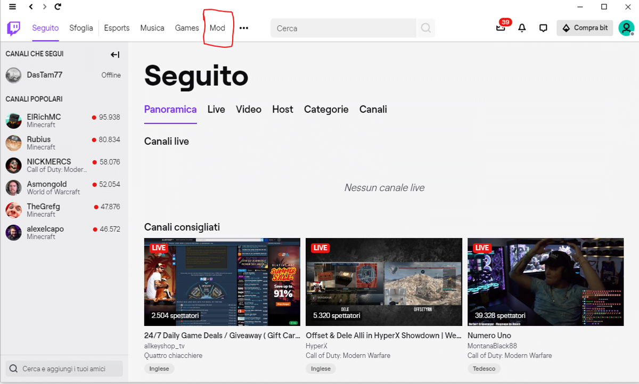Image resolution: width=639 pixels, height=384 pixels.
Task: Open the notifications bell icon
Action: coord(522,28)
